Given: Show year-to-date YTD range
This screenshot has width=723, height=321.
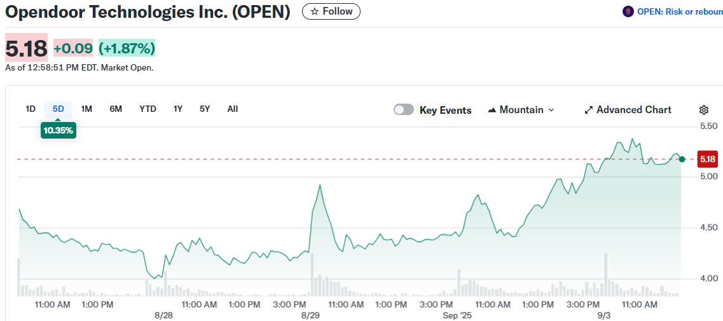Looking at the screenshot, I should (x=148, y=109).
